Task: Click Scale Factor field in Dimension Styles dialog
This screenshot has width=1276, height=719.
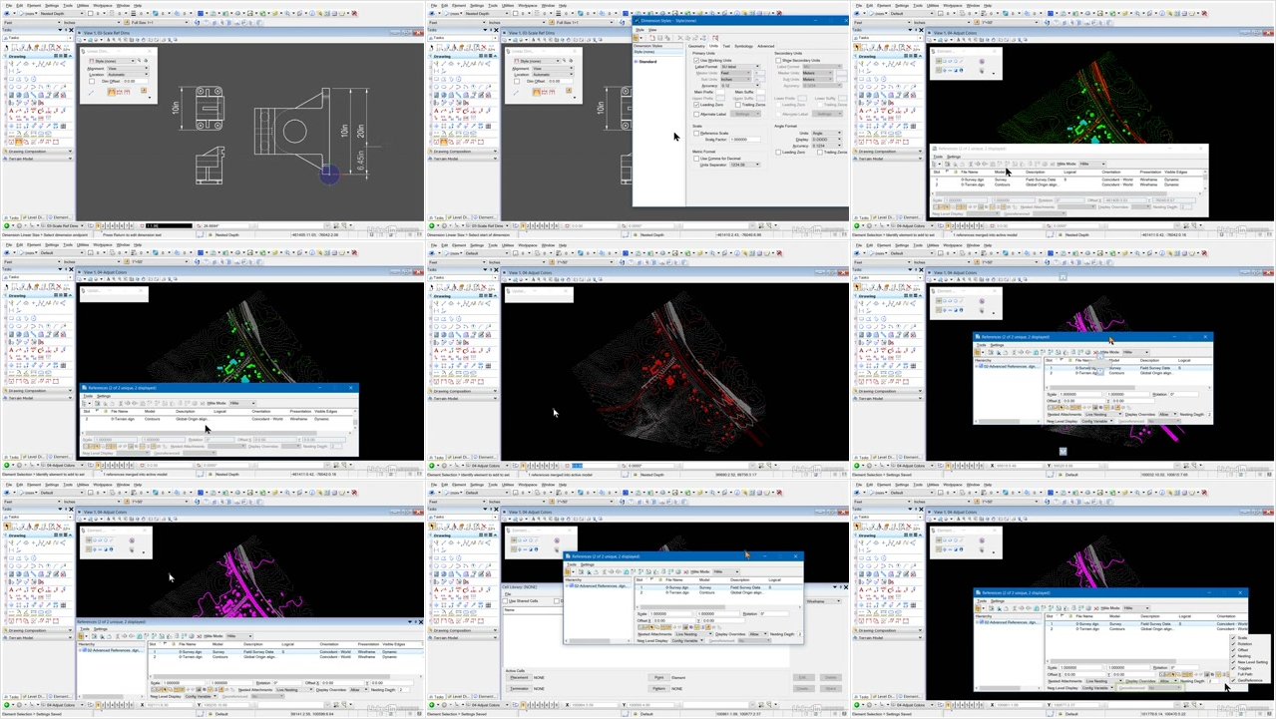Action: coord(745,140)
